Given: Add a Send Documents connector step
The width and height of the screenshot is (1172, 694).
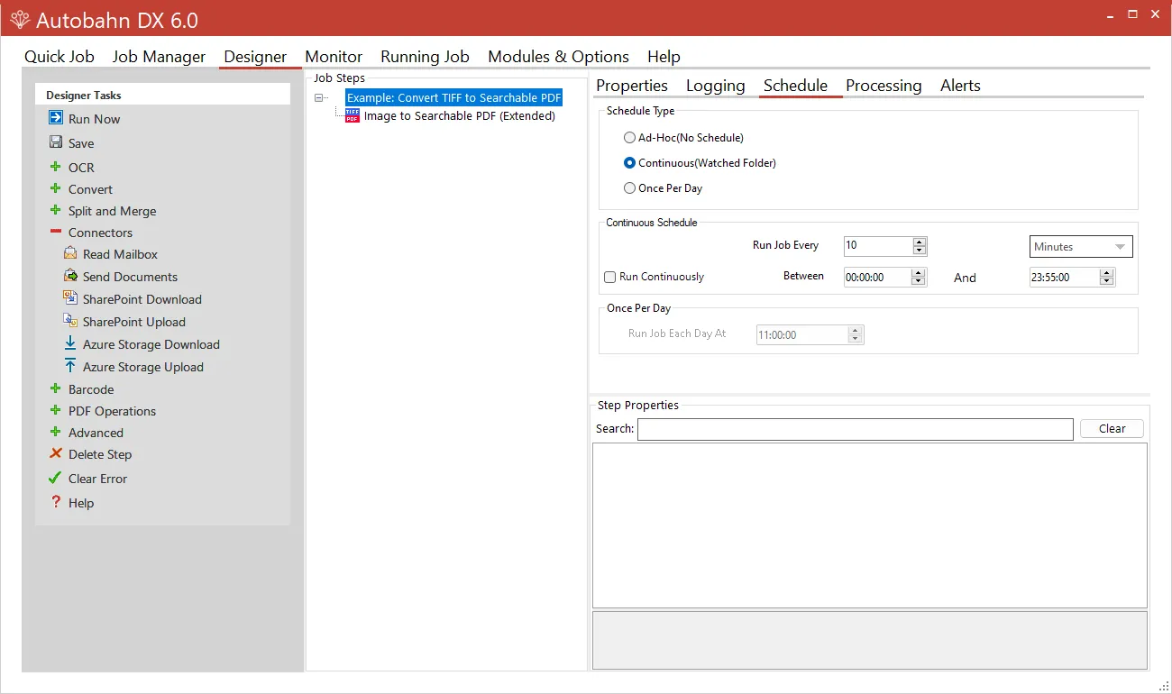Looking at the screenshot, I should tap(130, 277).
